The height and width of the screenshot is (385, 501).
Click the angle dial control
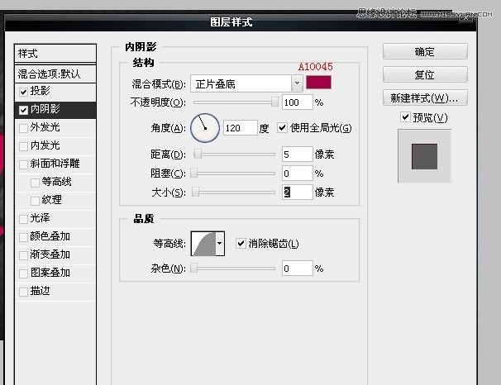tap(205, 128)
